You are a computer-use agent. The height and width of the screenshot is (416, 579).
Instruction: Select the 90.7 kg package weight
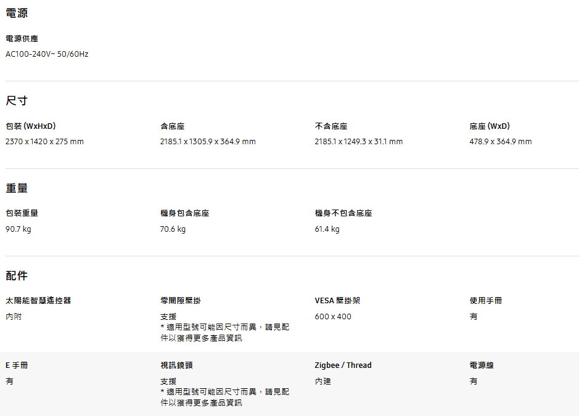[x=18, y=229]
